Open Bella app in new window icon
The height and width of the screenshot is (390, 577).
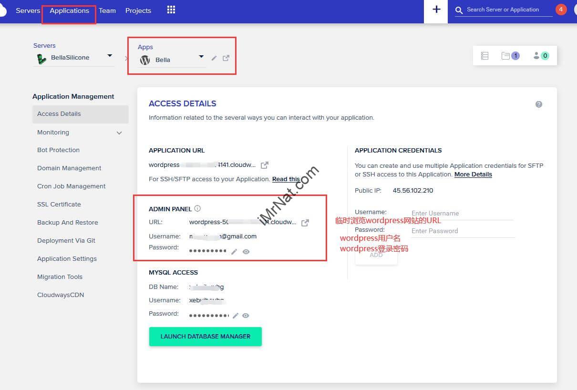pyautogui.click(x=226, y=58)
